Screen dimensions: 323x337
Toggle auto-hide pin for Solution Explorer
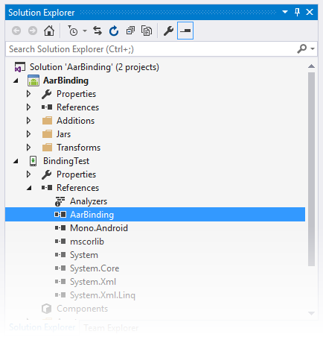[297, 12]
